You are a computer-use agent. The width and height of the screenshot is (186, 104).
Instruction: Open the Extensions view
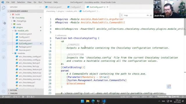click(x=3, y=36)
